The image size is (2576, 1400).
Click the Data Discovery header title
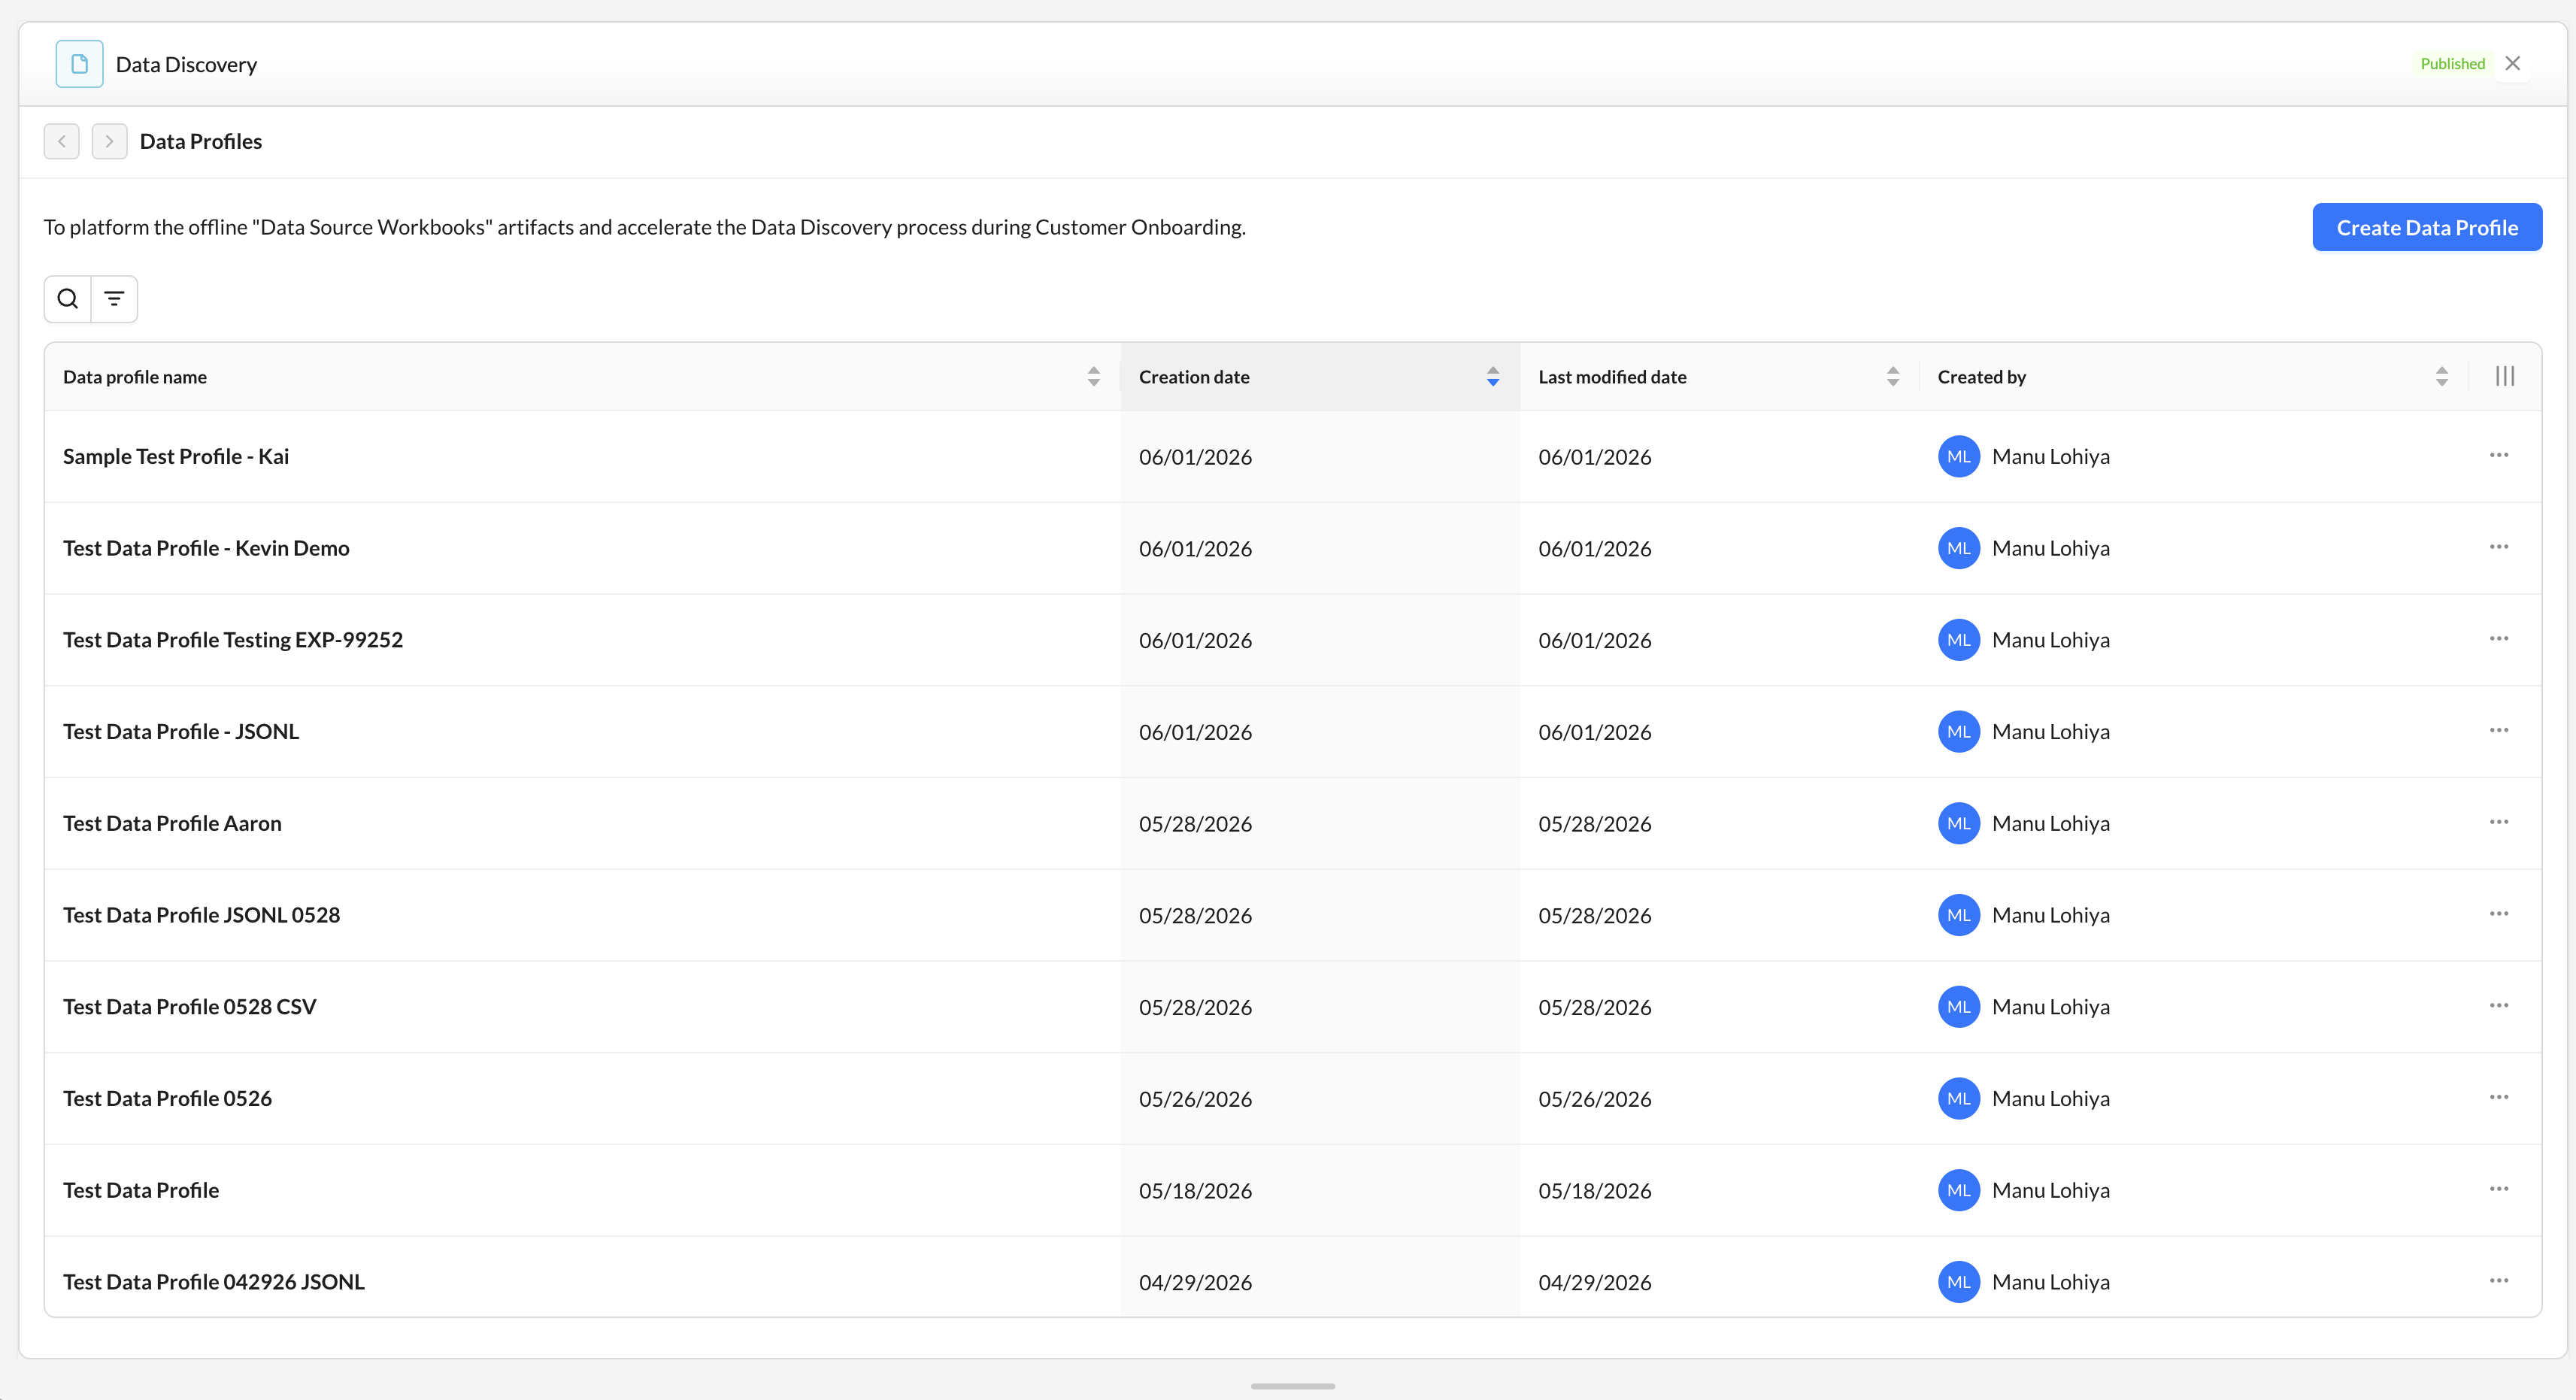coord(186,64)
